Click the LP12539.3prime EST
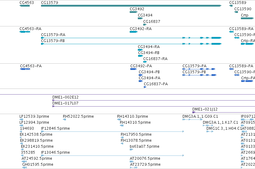255x169 pixels. [21, 119]
